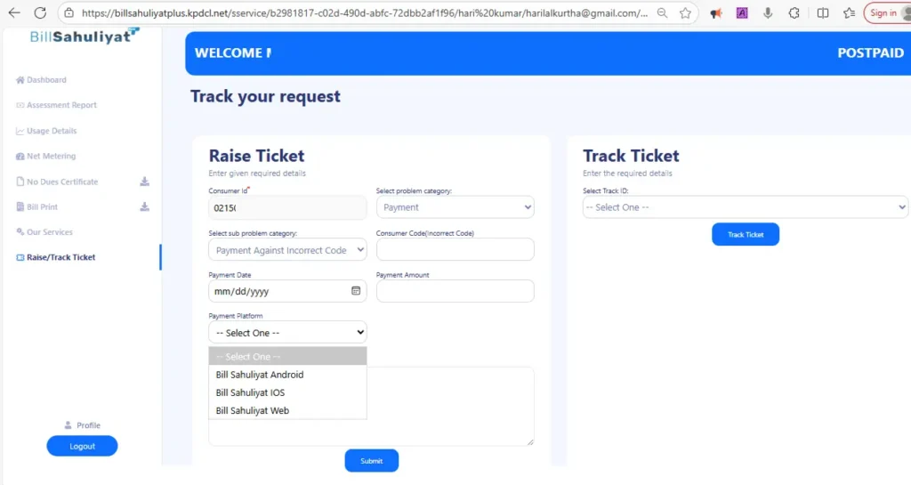This screenshot has height=485, width=911.
Task: Click the No Dues Certificate download icon
Action: (145, 182)
